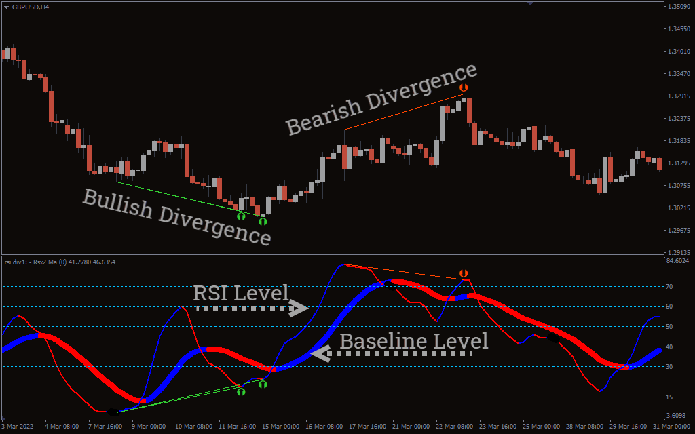Screen dimensions: 695x434
Task: Click the chart shift triangle on top border
Action: (530, 3)
